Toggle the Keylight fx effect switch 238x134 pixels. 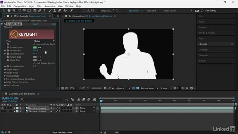pyautogui.click(x=4, y=24)
